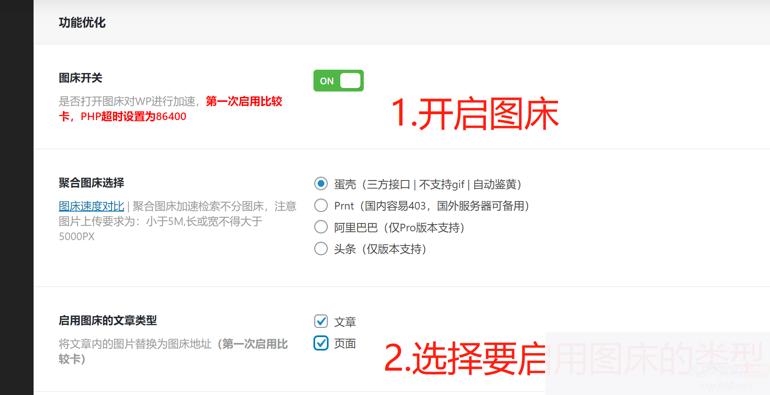Click the 启用图床的文章类型 label

tap(108, 320)
